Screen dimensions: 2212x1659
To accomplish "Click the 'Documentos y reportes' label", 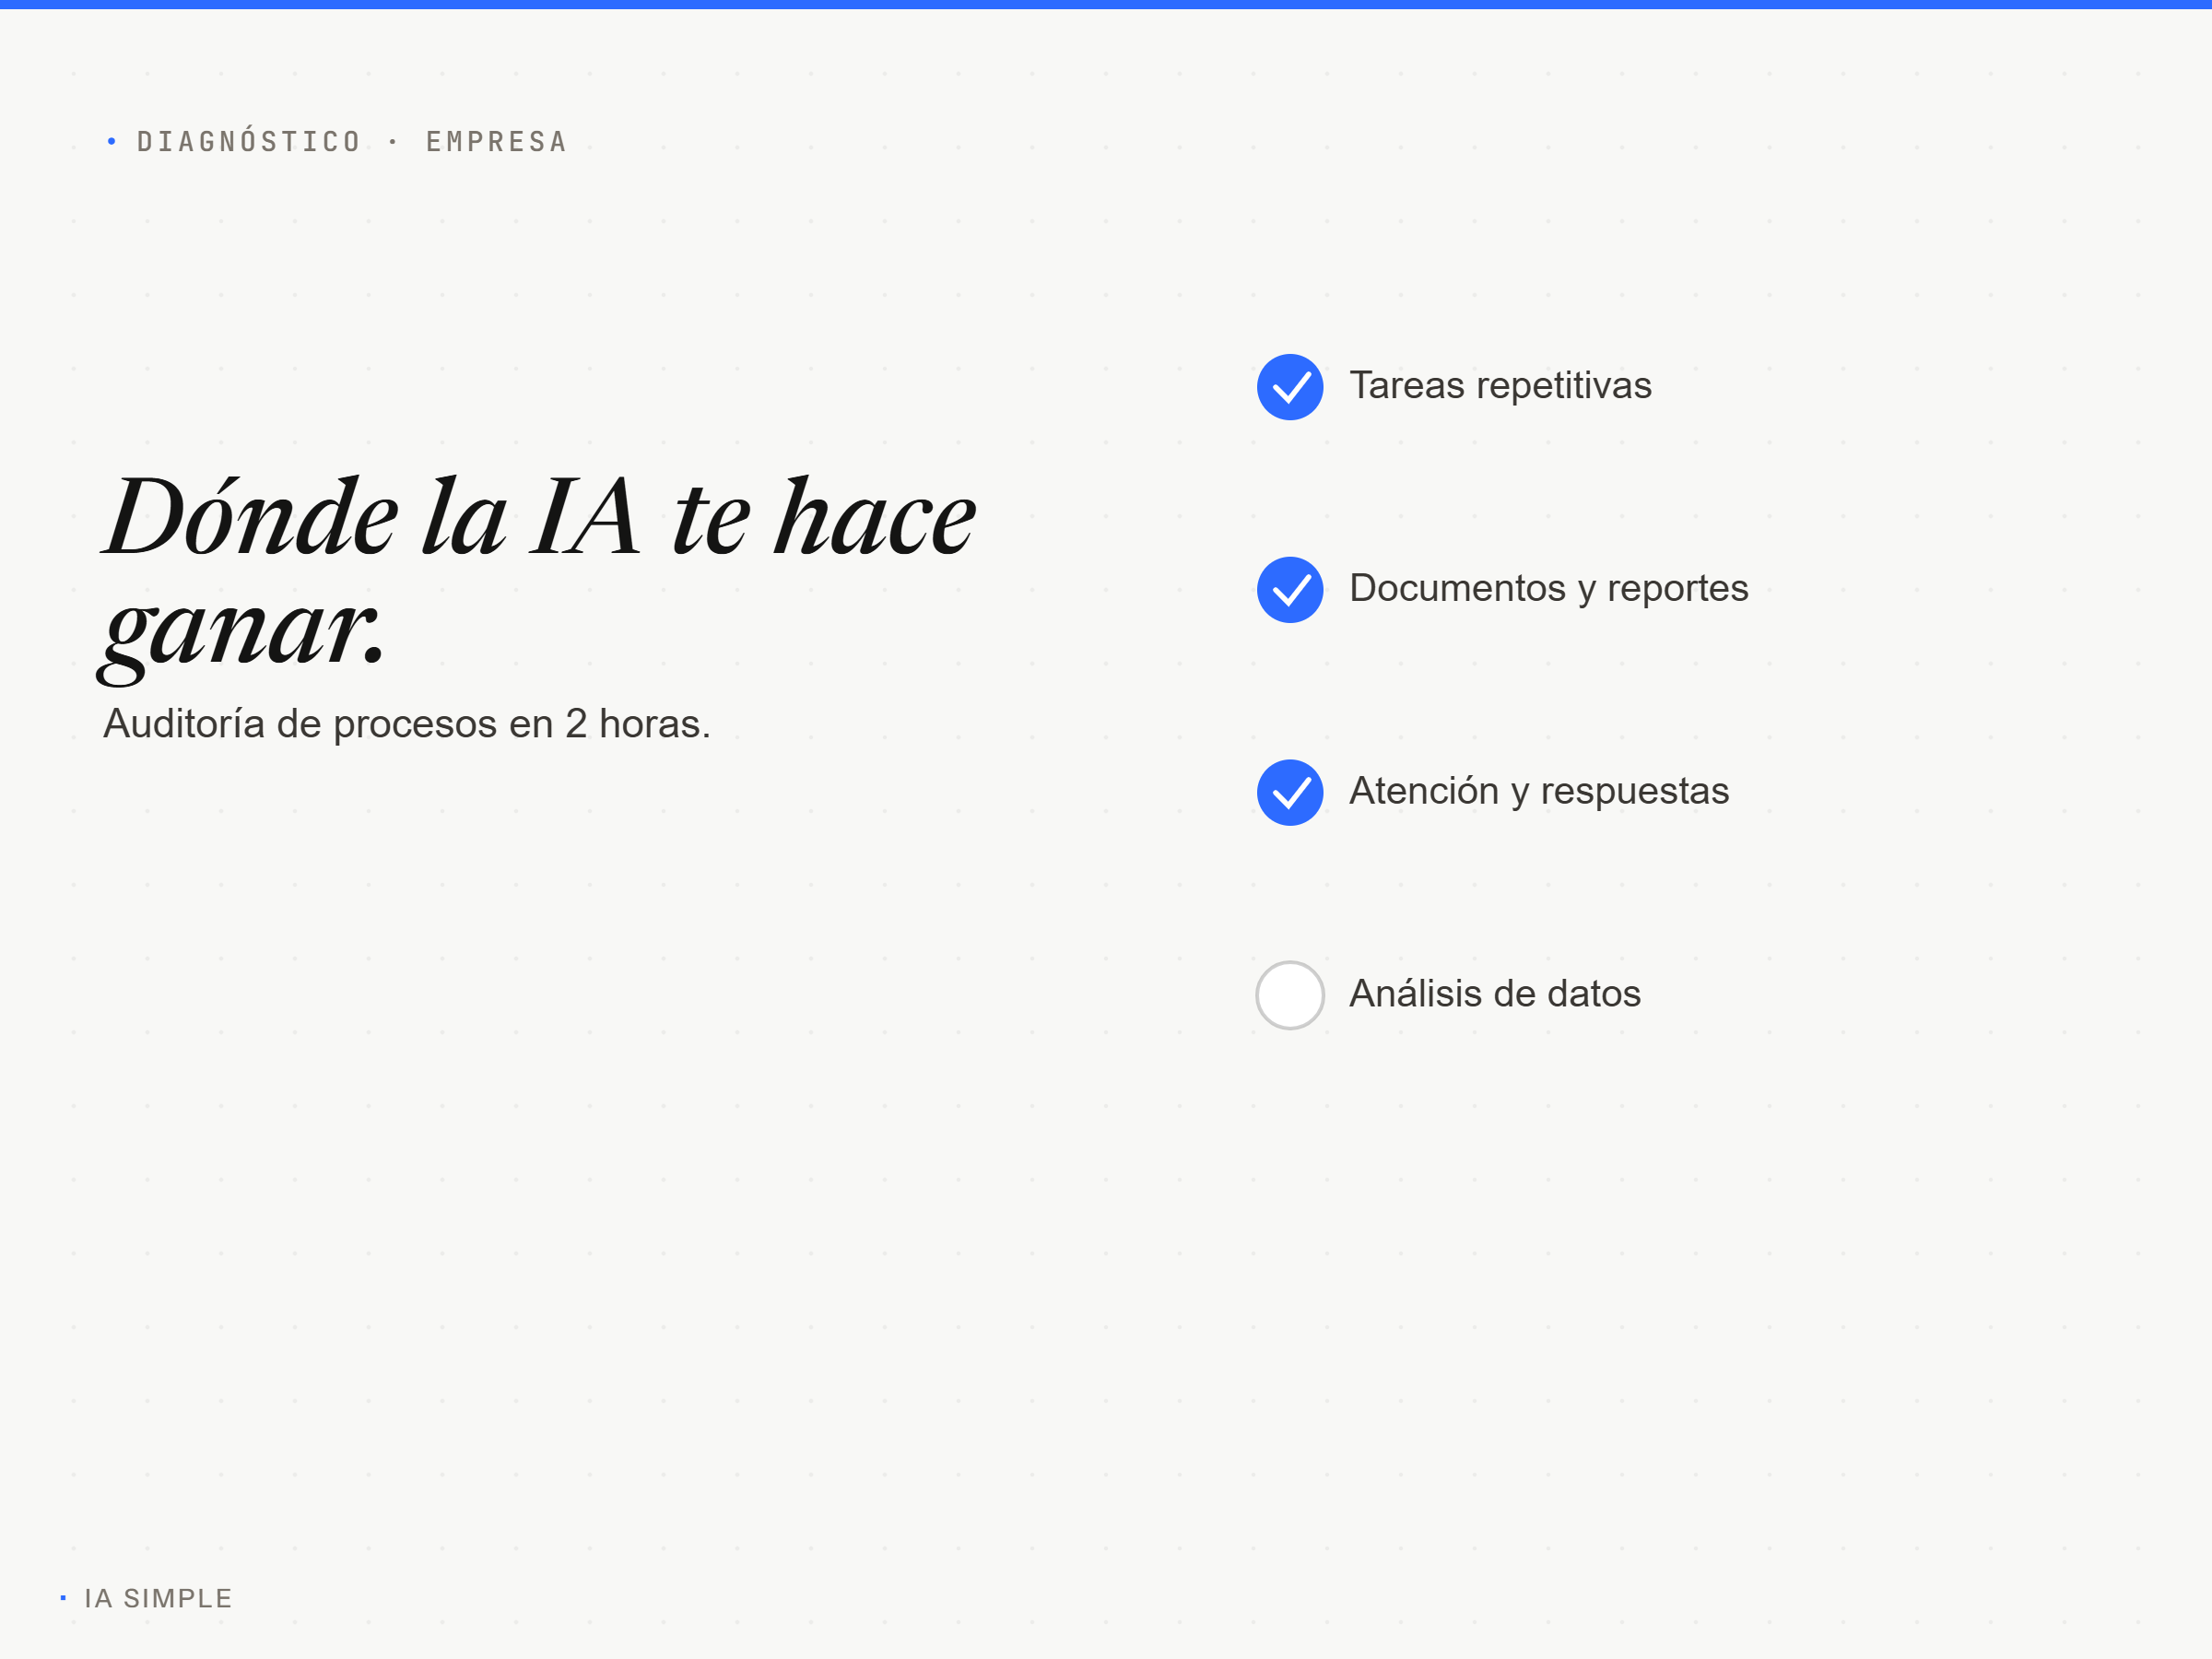I will [x=1549, y=589].
